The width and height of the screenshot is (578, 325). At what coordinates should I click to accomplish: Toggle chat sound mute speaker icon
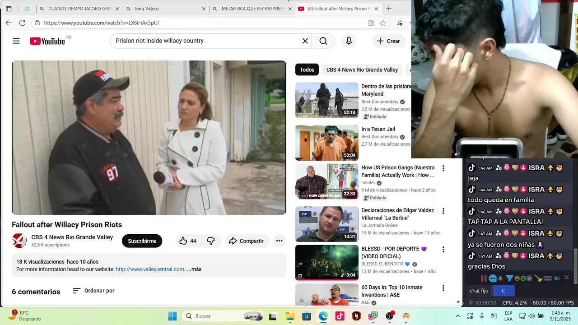(557, 279)
